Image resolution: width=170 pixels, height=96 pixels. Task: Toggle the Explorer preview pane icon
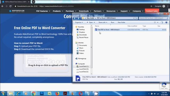pos(162,22)
